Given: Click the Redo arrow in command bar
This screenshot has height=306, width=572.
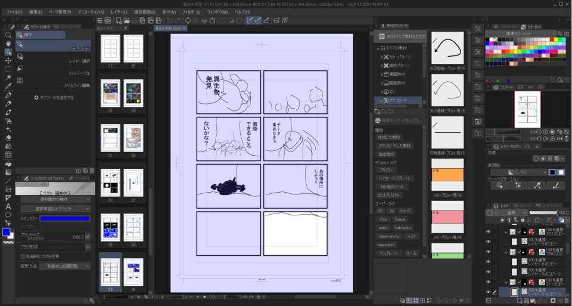Looking at the screenshot, I should pyautogui.click(x=178, y=21).
